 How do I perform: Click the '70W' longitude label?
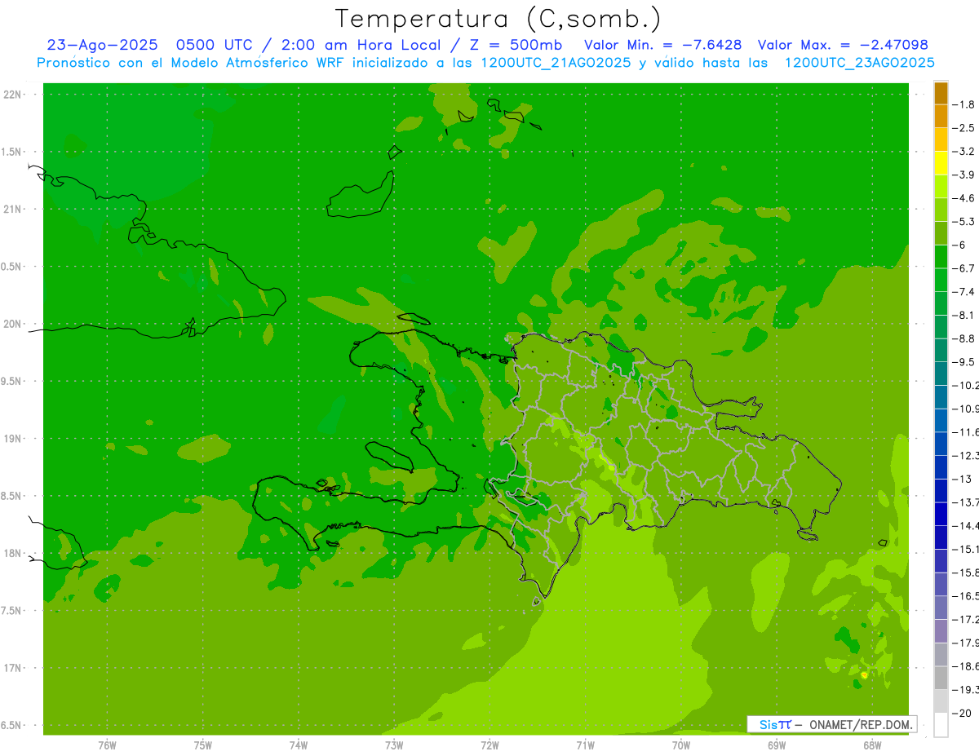coord(681,745)
